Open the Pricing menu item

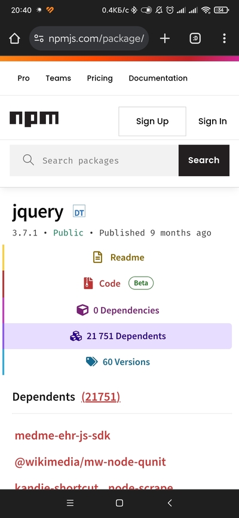coord(100,78)
